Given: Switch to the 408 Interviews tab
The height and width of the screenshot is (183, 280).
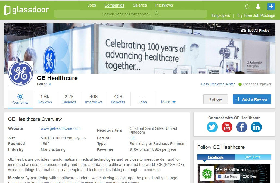Looking at the screenshot, I should point(94,99).
